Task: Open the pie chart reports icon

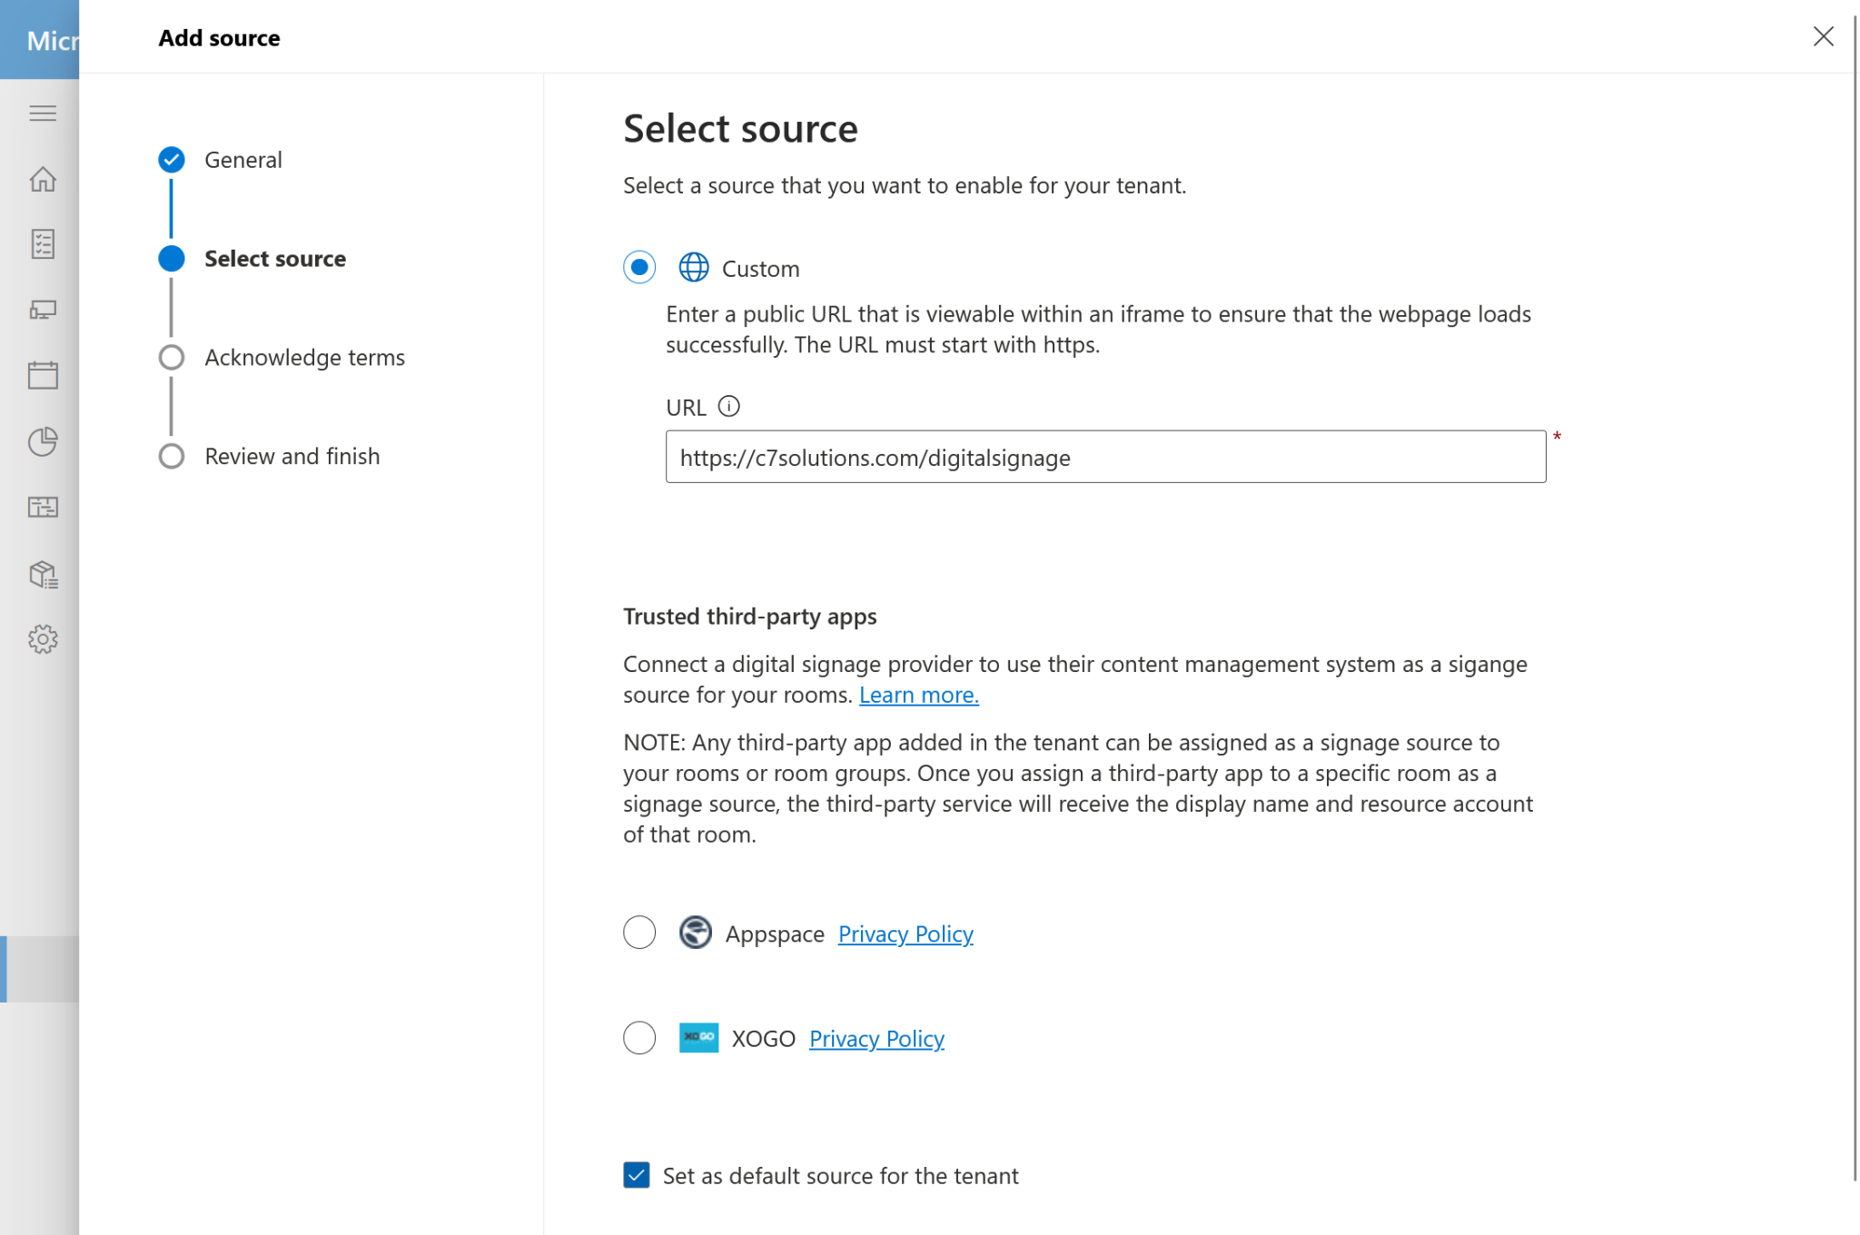Action: point(43,441)
